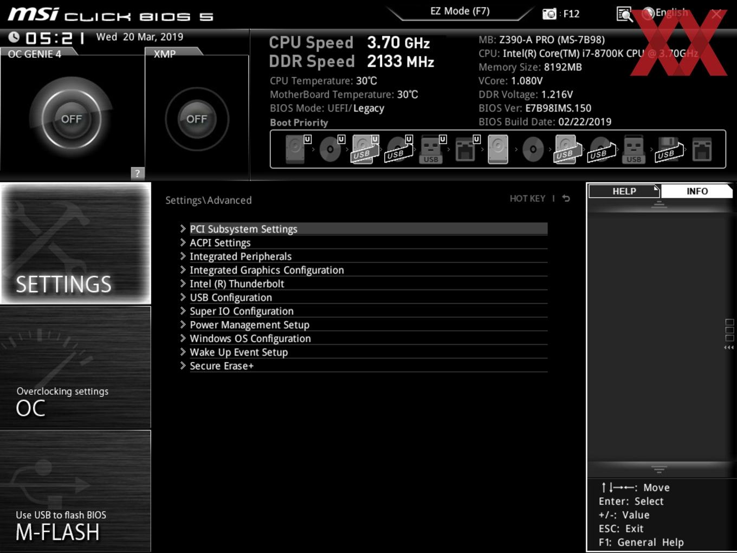Select the UEFI USB hard disk boot icon
The width and height of the screenshot is (737, 553).
365,149
